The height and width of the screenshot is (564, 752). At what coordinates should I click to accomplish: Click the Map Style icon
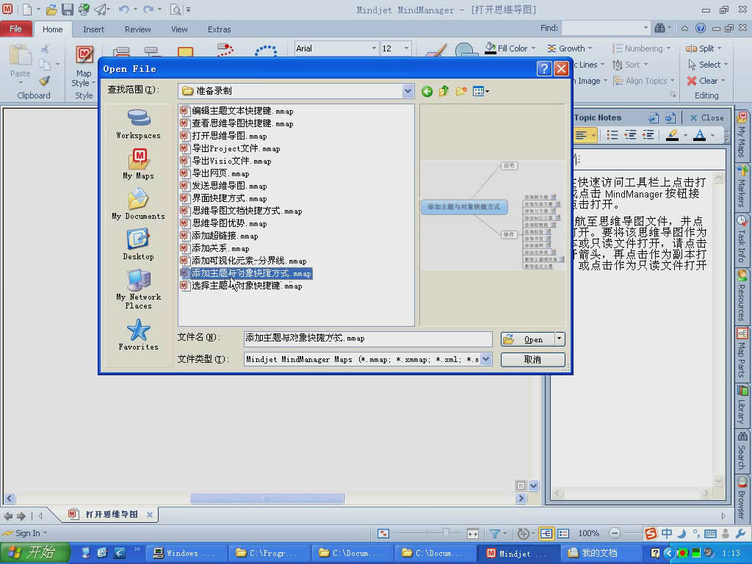pos(84,55)
